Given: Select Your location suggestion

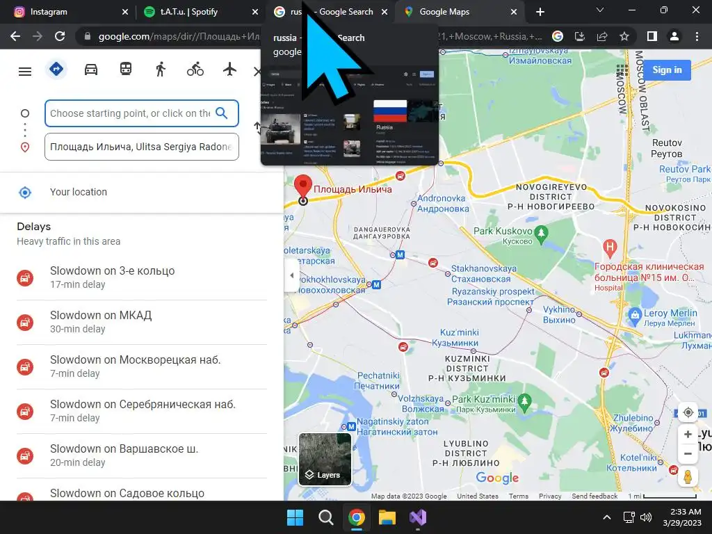Looking at the screenshot, I should pos(142,192).
